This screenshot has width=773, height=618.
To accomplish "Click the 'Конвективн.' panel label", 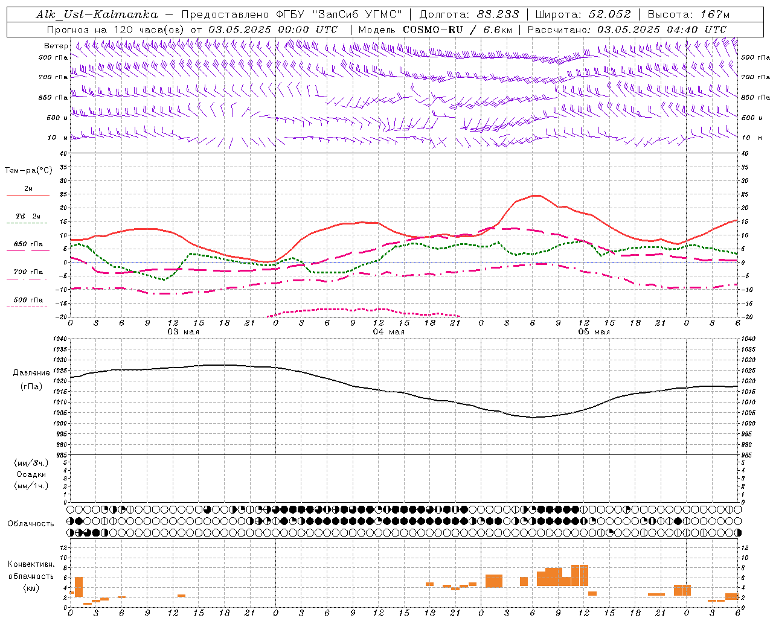I will (31, 564).
